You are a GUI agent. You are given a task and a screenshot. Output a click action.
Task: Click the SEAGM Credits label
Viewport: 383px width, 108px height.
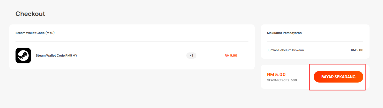point(278,80)
